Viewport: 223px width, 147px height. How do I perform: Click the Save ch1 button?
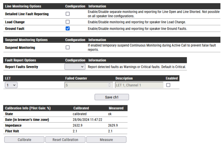tap(111, 97)
